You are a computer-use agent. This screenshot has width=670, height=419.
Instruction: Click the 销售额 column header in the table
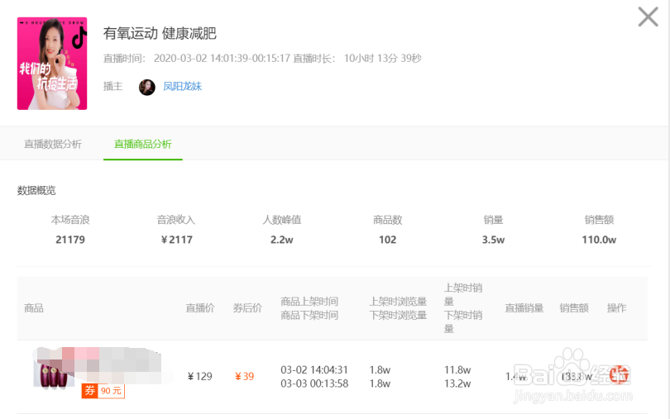(x=574, y=308)
